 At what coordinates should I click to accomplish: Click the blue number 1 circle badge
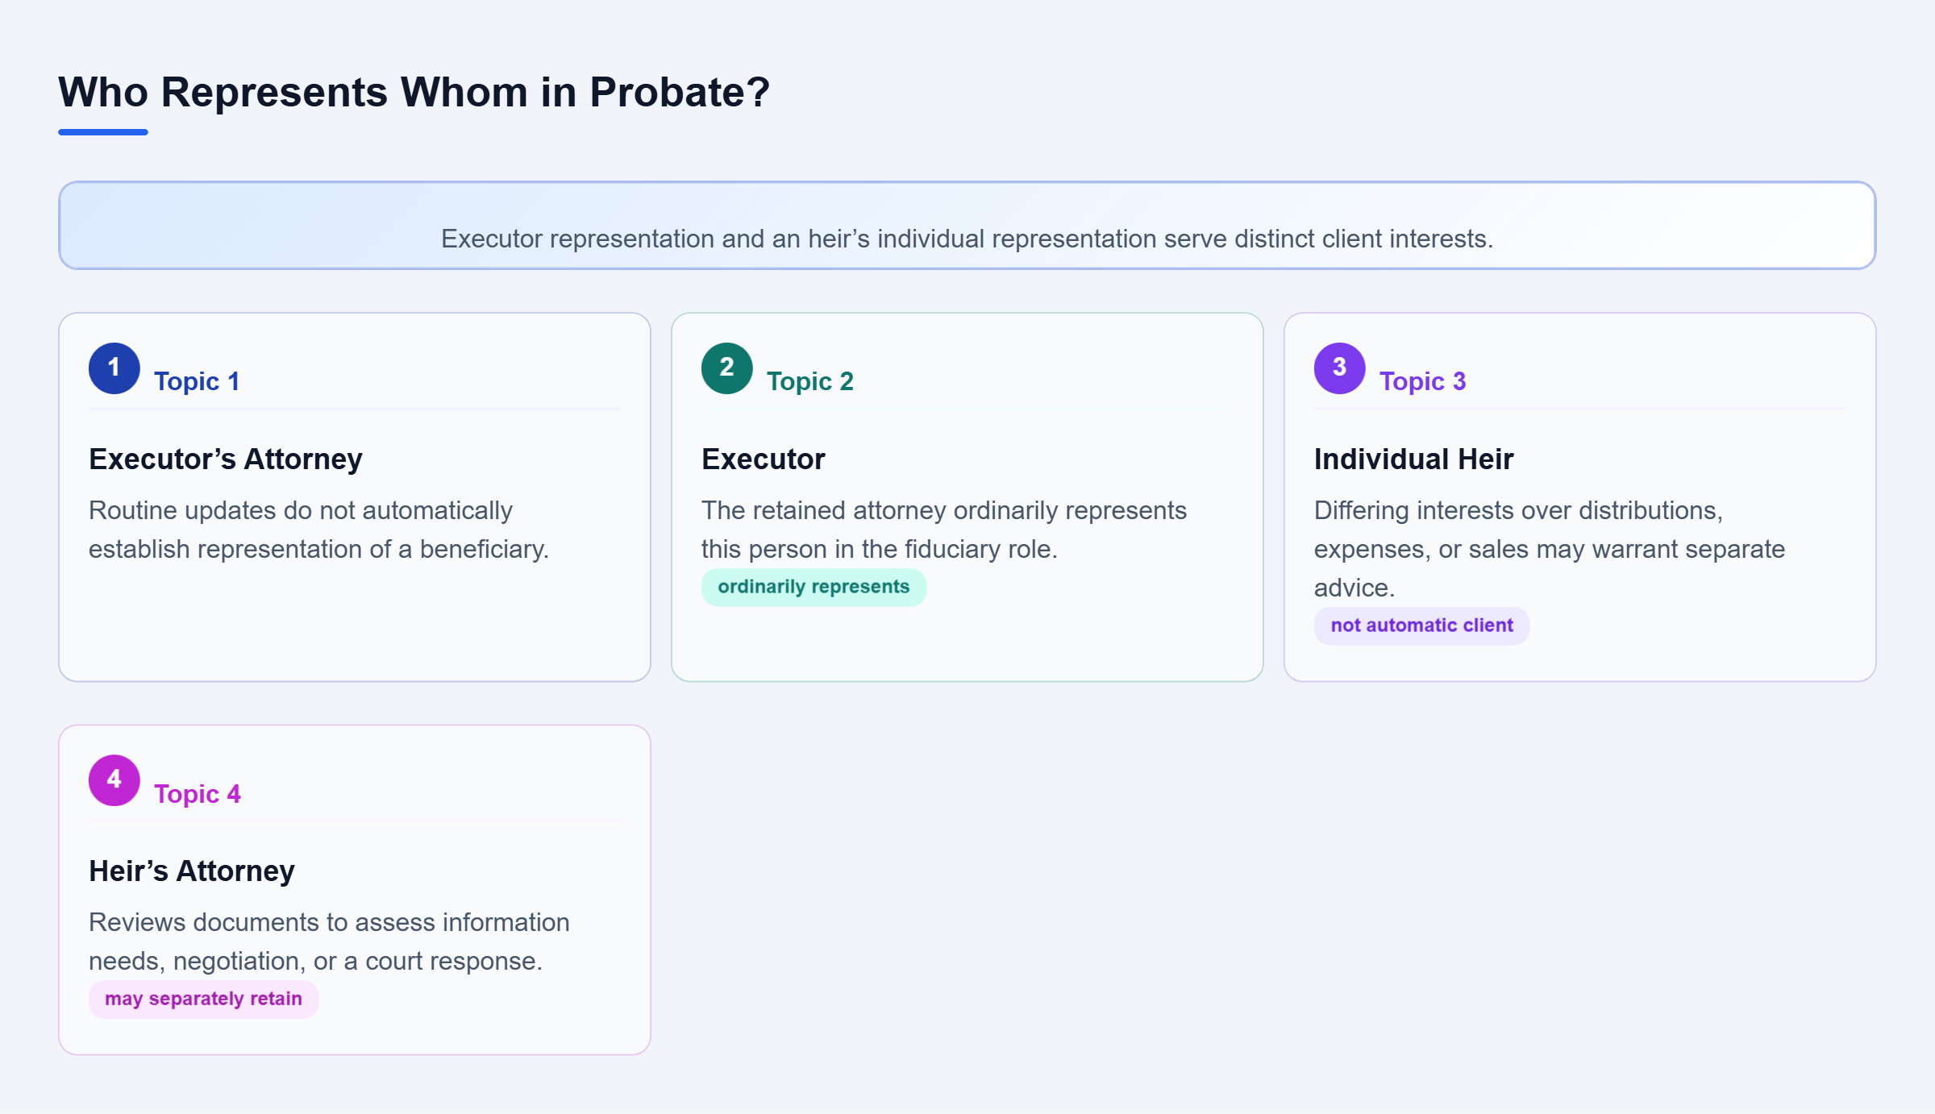(x=114, y=368)
